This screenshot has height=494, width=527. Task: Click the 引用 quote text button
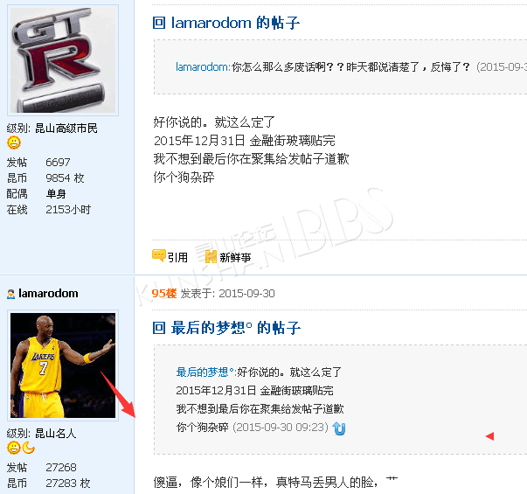177,258
